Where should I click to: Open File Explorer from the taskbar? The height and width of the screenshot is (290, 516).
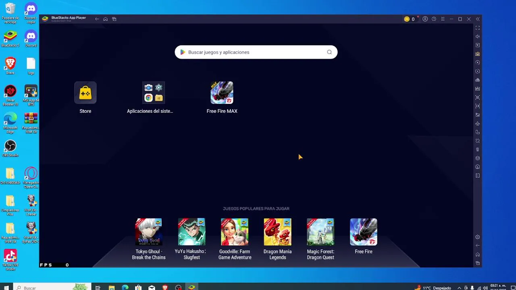click(112, 288)
